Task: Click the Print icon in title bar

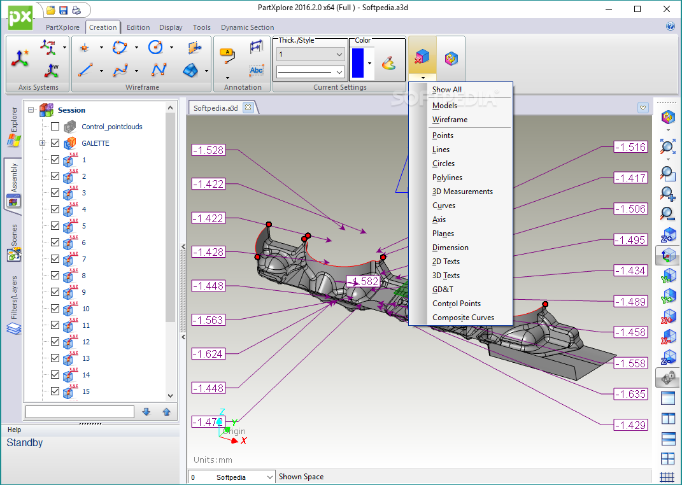Action: pos(76,10)
